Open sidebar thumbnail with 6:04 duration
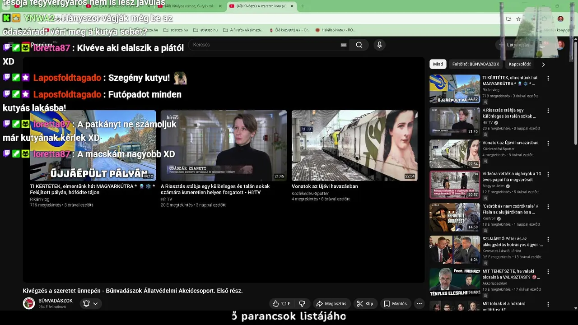This screenshot has height=325, width=578. point(455,250)
